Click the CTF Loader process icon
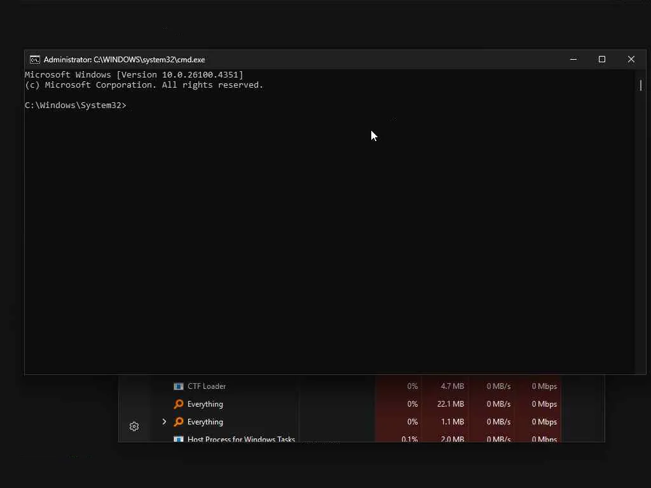Image resolution: width=651 pixels, height=488 pixels. (179, 386)
